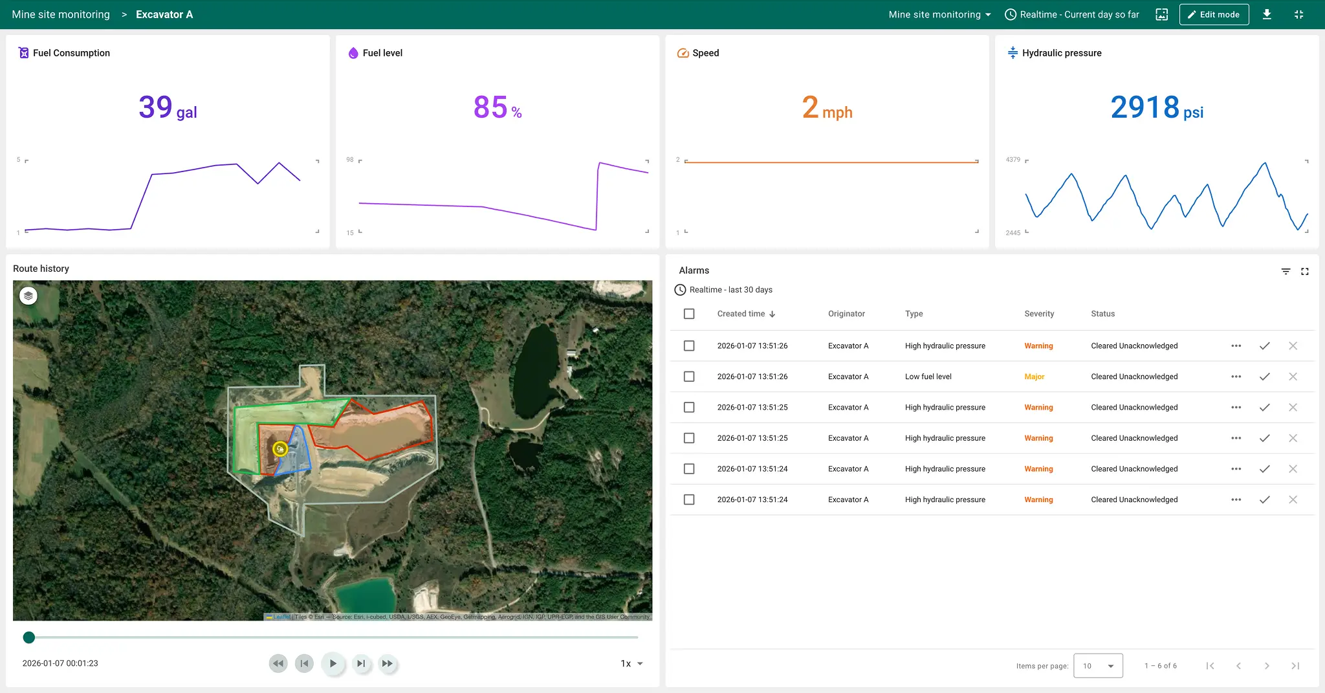Image resolution: width=1325 pixels, height=693 pixels.
Task: Go to Mine site monitoring breadcrumb
Action: [61, 14]
